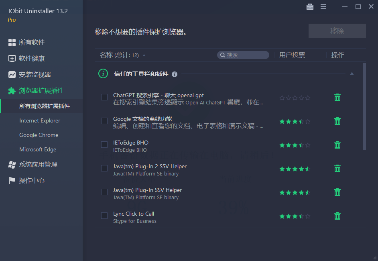Select 浏览器扩展插件 in sidebar
This screenshot has width=378, height=261.
[41, 91]
